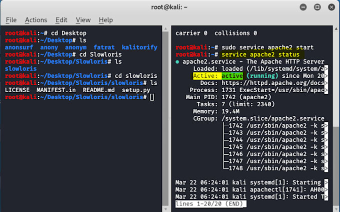Click the README.md file name
This screenshot has width=340, height=212.
[98, 90]
